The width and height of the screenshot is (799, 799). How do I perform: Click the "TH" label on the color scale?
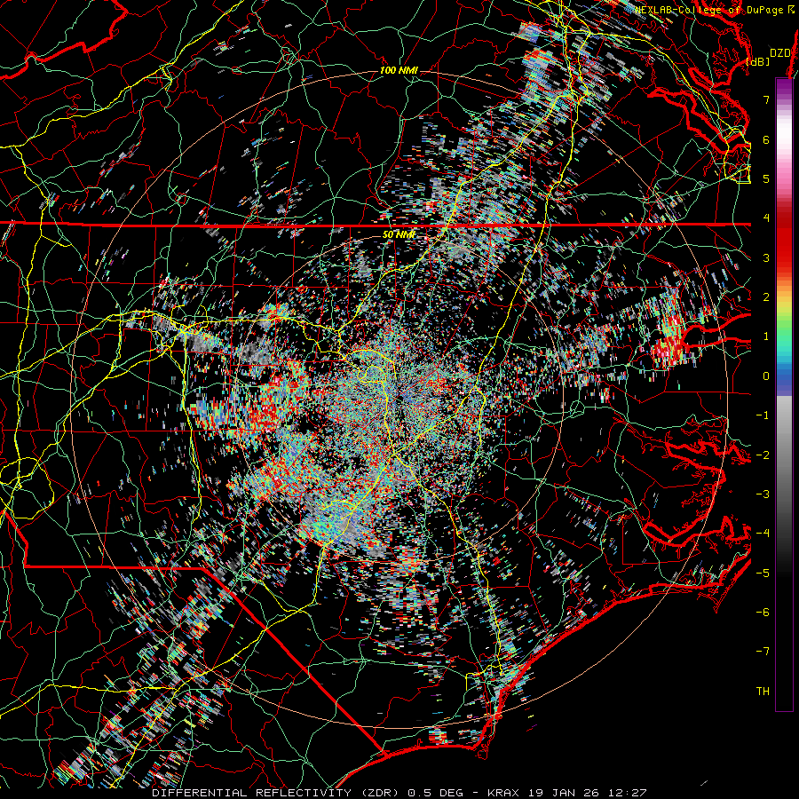coord(763,691)
